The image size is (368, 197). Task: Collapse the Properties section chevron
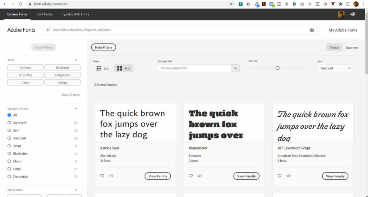click(x=76, y=190)
